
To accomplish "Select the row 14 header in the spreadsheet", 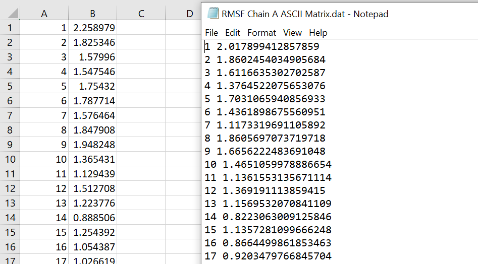I will tap(10, 218).
